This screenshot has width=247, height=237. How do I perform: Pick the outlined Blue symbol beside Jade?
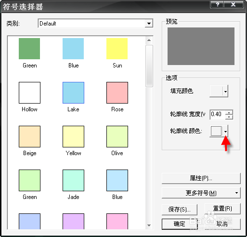(117, 180)
